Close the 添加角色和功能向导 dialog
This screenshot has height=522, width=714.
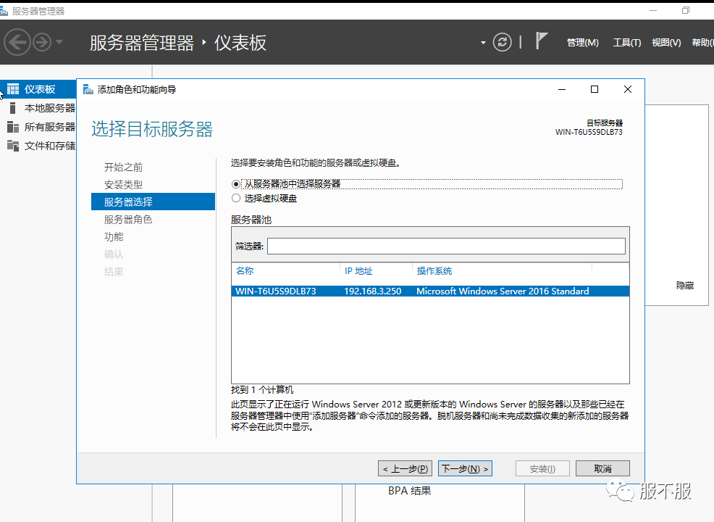coord(628,89)
